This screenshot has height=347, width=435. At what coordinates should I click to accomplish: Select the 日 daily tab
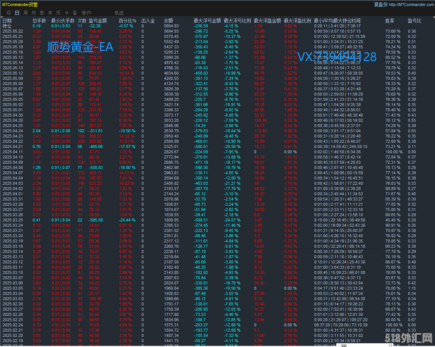point(17,13)
